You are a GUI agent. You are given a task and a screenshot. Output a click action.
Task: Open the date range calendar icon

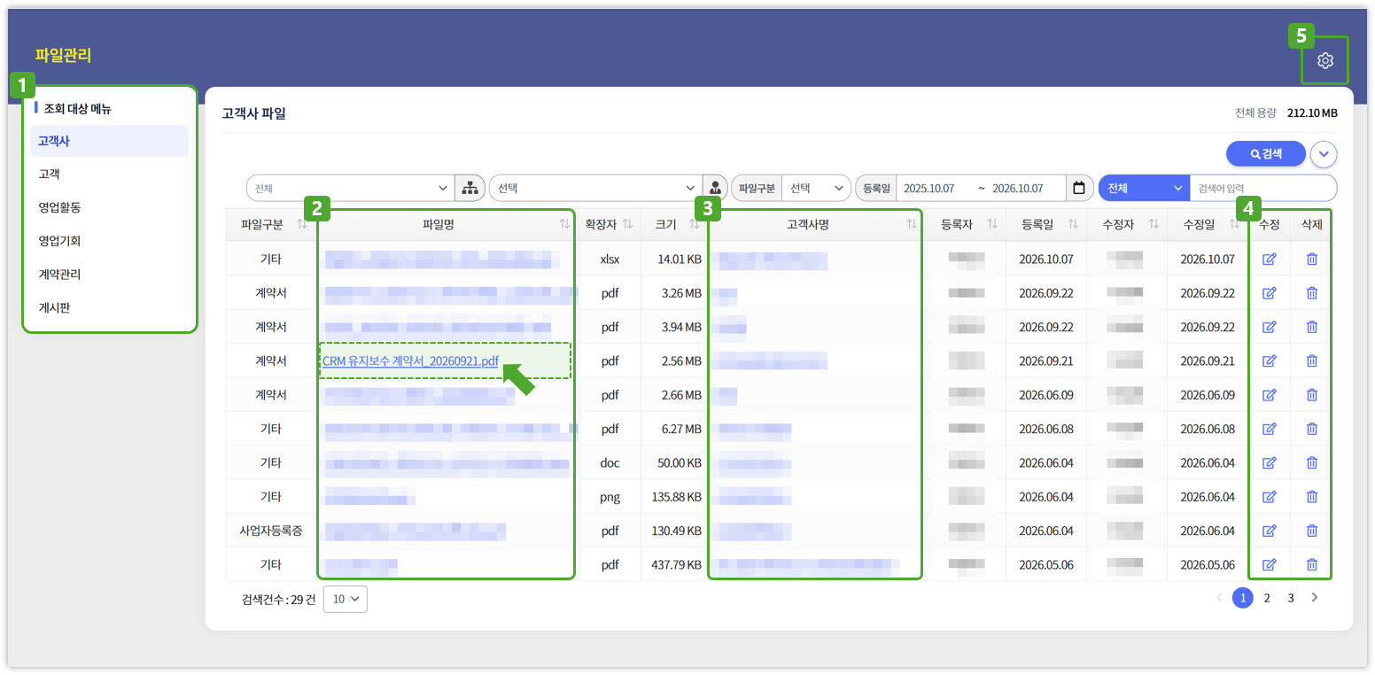(1078, 188)
